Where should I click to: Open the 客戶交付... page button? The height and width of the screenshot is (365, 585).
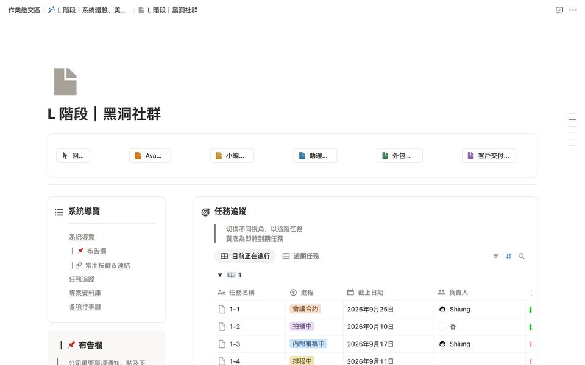pos(489,156)
